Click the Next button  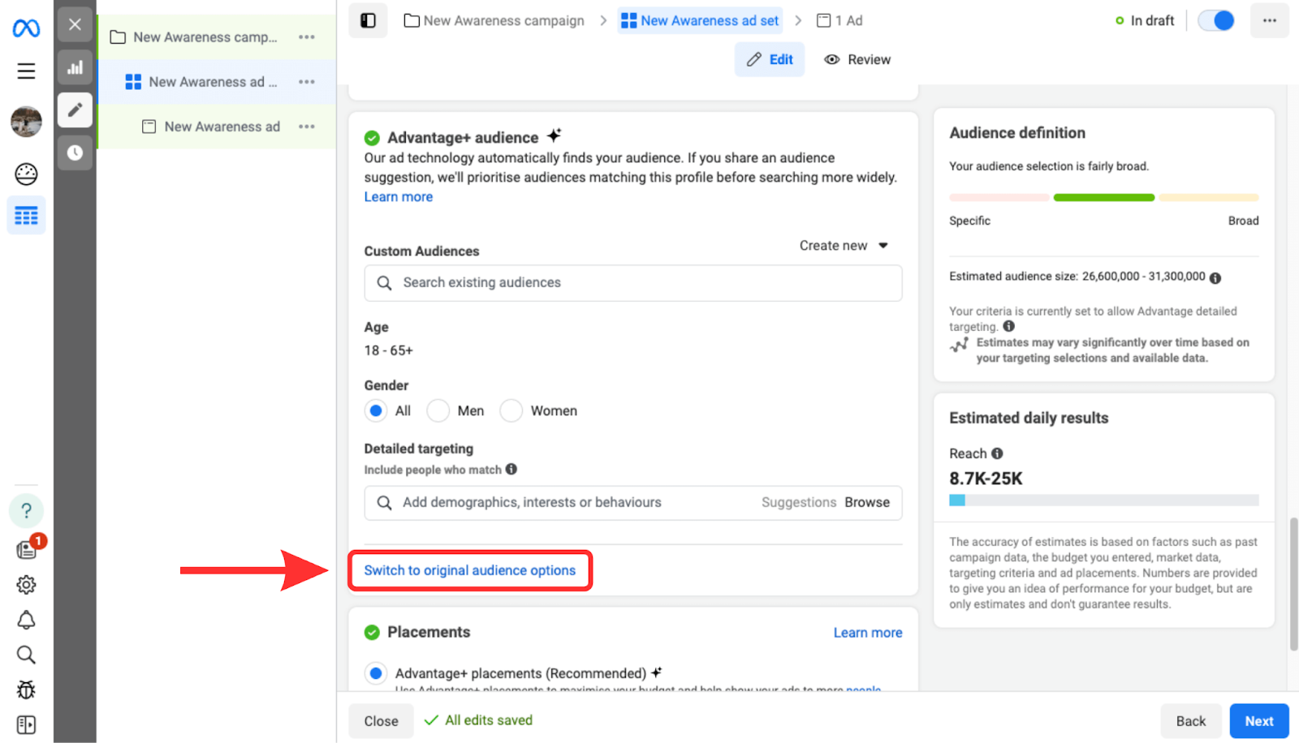click(x=1258, y=721)
